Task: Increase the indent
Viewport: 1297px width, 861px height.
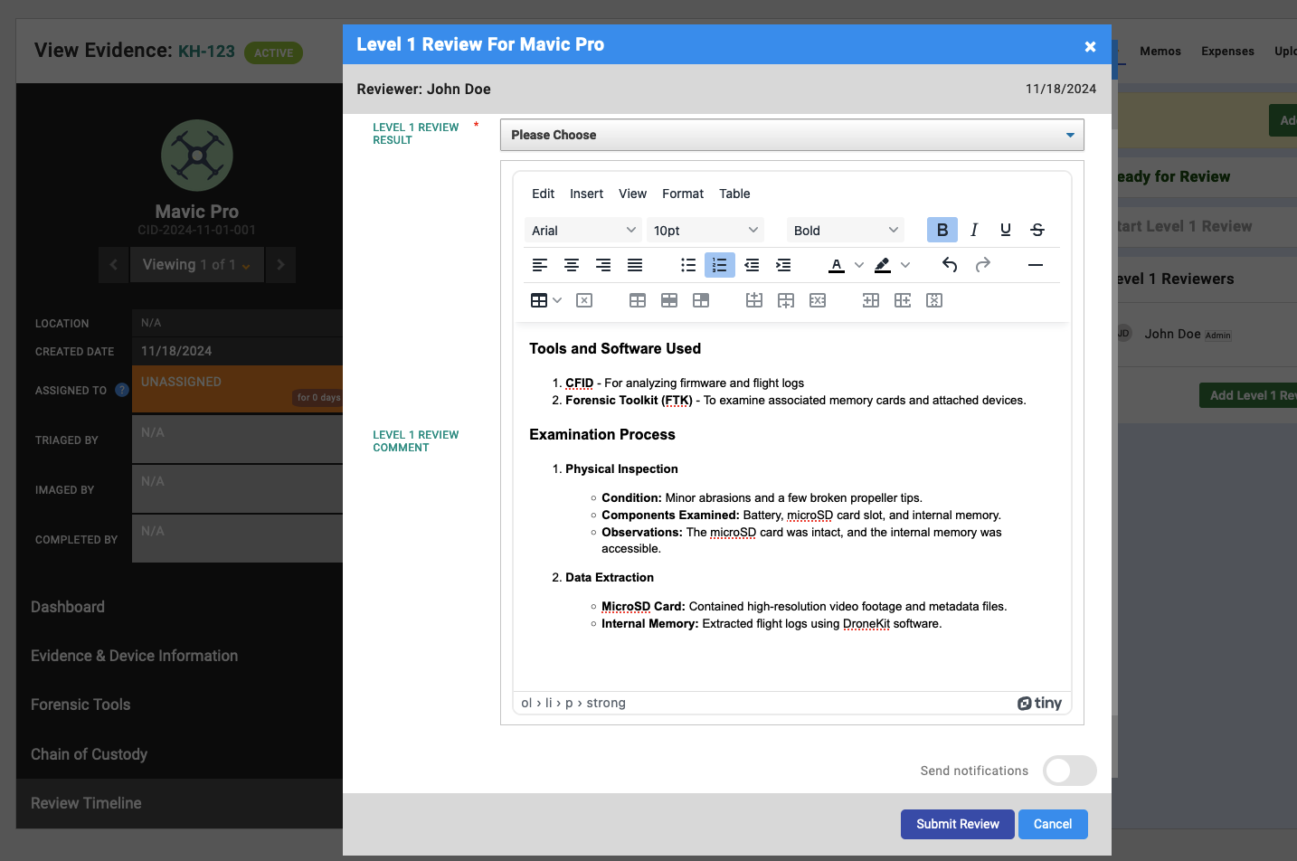Action: (783, 265)
